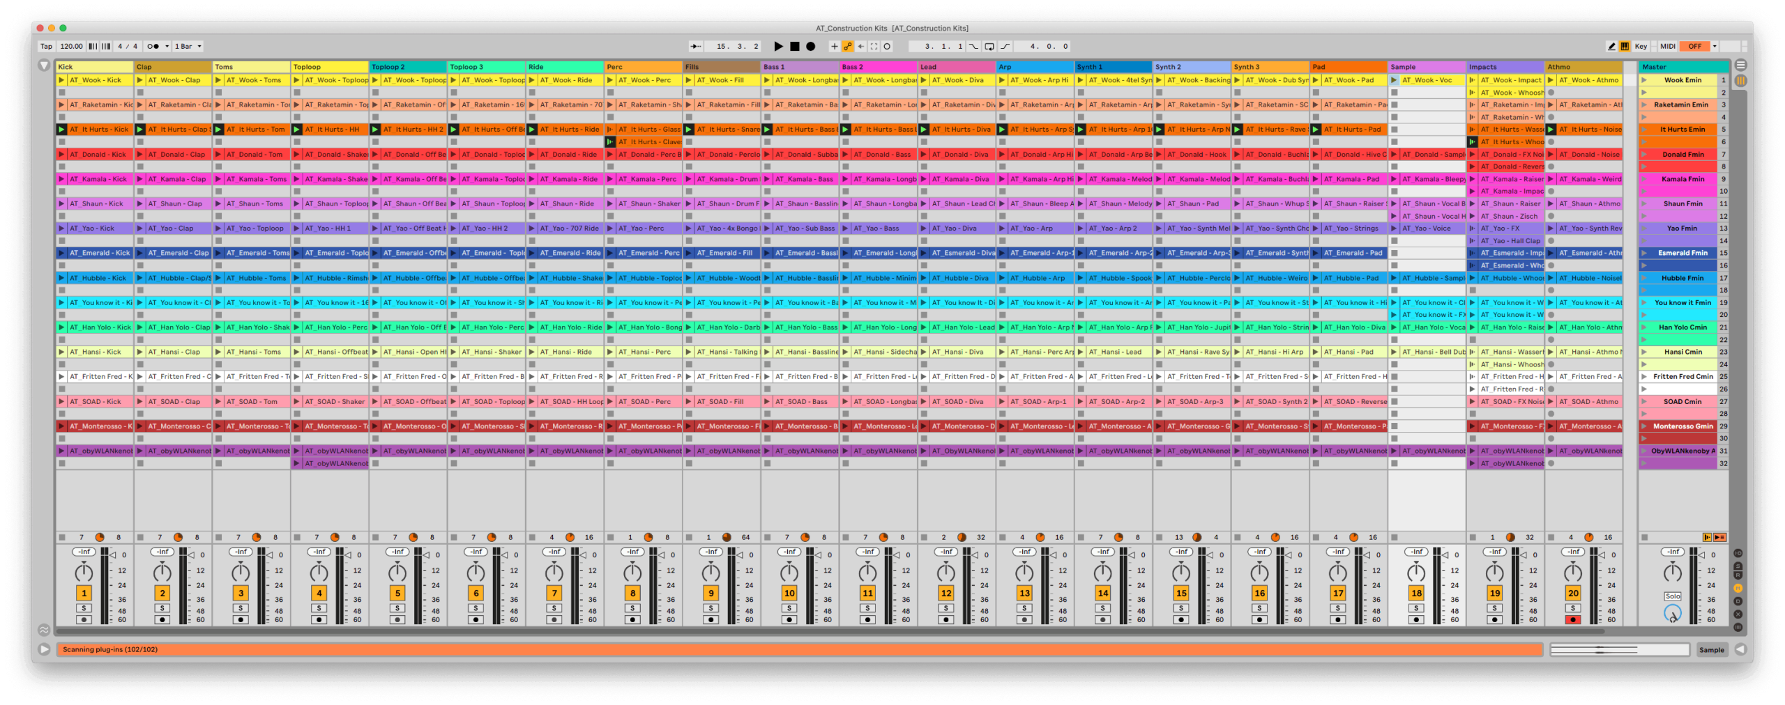Open the Key map mode button
Viewport: 1785px width, 705px height.
1641,47
